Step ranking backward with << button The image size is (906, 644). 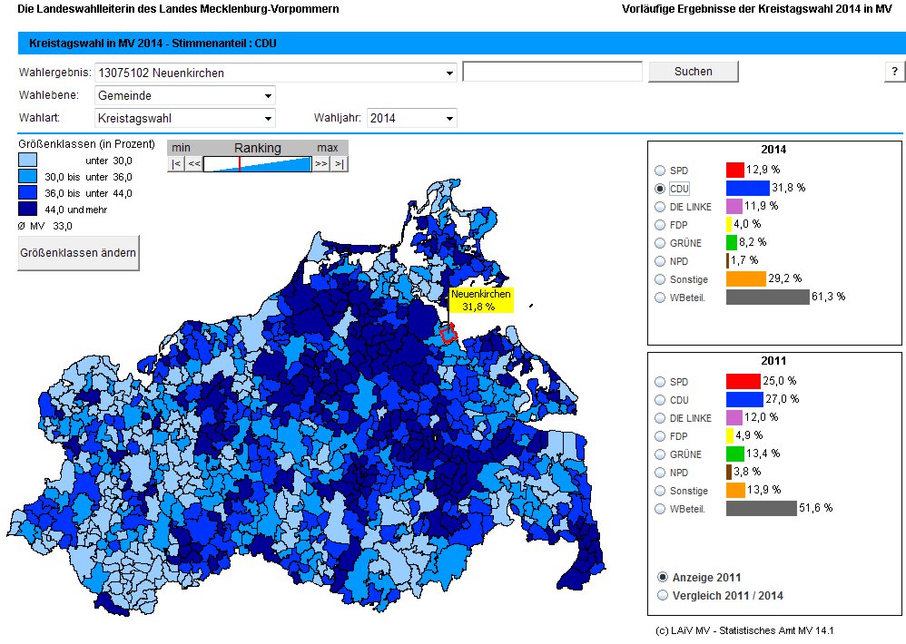[x=194, y=163]
